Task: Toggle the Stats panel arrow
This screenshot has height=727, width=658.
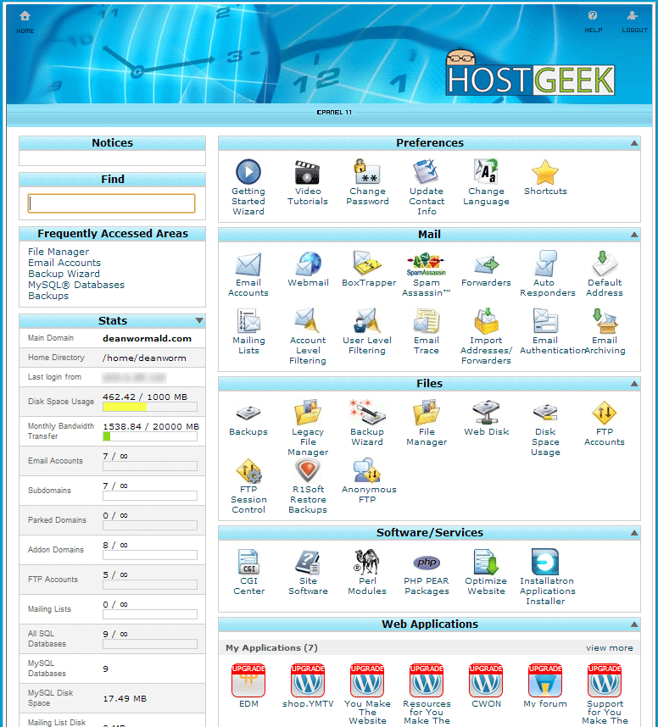Action: 199,321
